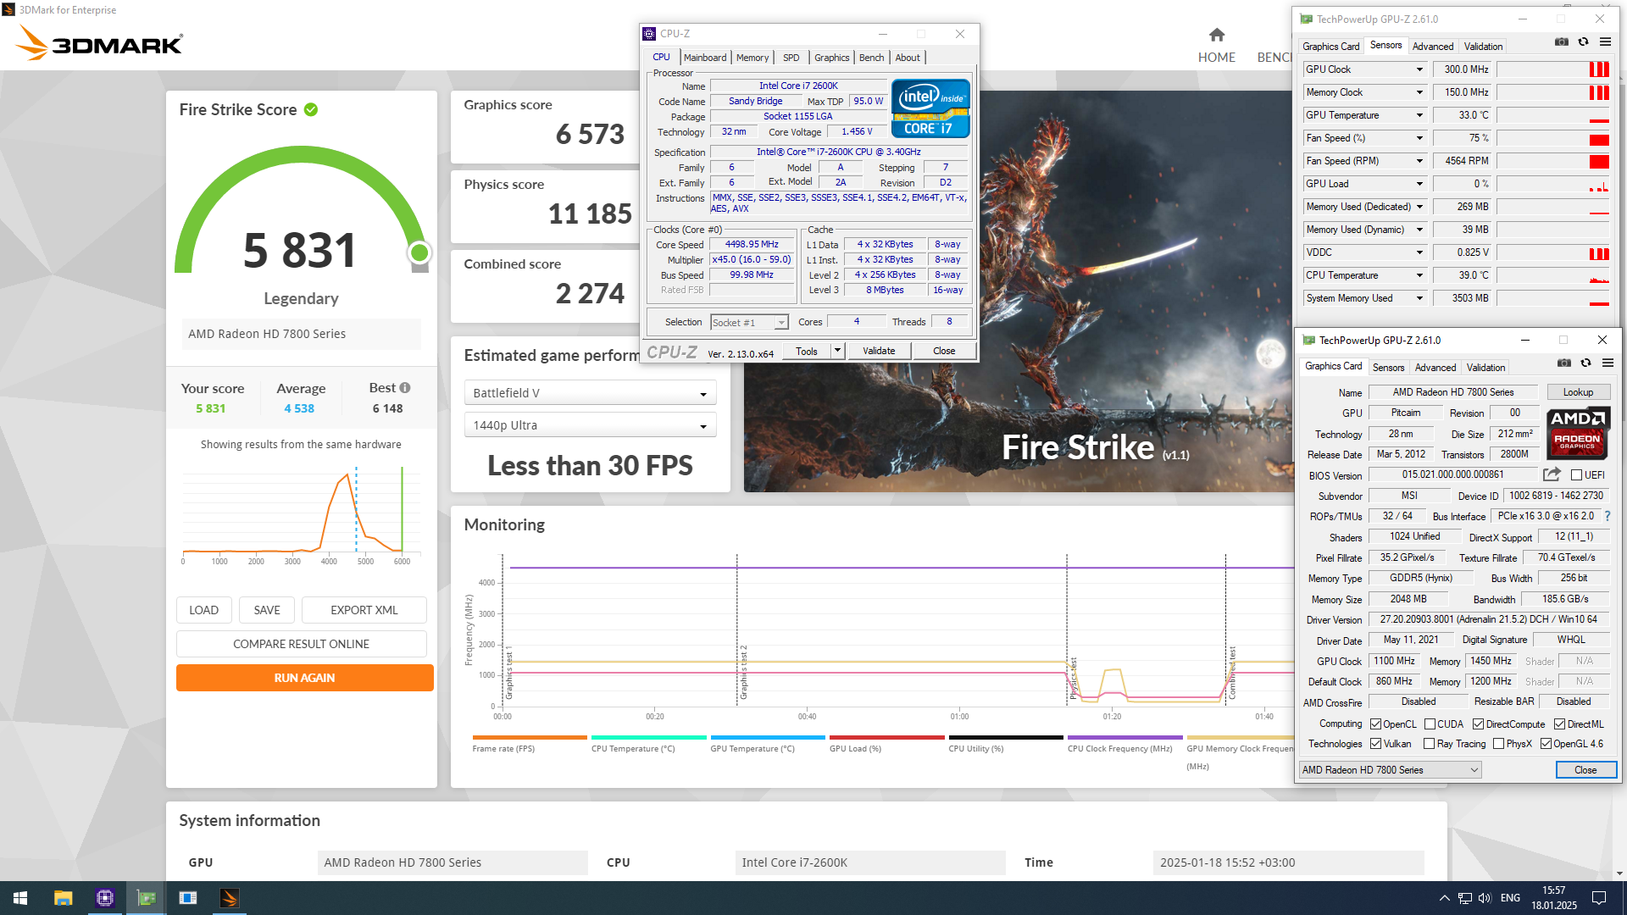Open the GPU selector dropdown in the GPU-Z Graphics Card window
This screenshot has height=915, width=1627.
click(1390, 770)
